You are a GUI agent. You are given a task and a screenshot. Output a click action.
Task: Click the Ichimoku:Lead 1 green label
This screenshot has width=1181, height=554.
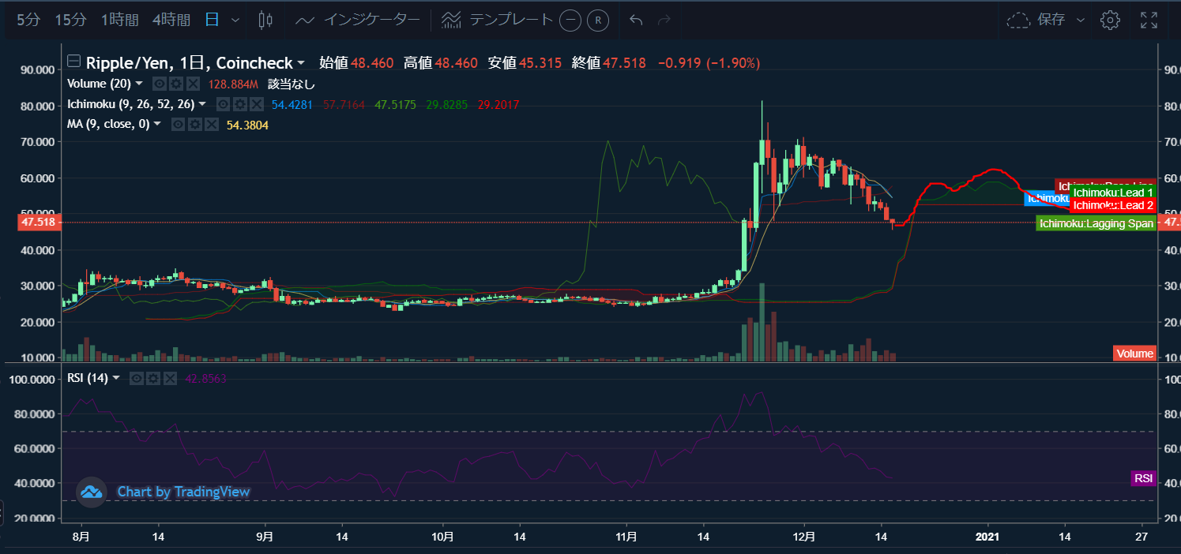pyautogui.click(x=1113, y=192)
